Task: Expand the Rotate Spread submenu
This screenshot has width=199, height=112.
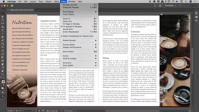Action: pos(79,40)
